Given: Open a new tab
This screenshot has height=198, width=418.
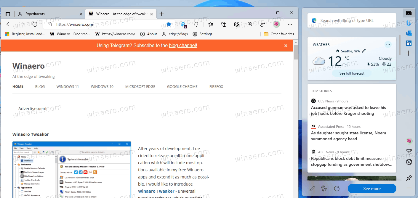Looking at the screenshot, I should pyautogui.click(x=161, y=14).
